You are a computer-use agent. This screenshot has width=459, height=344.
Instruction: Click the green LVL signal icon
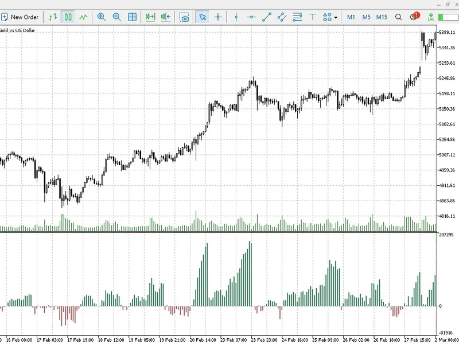point(431,17)
